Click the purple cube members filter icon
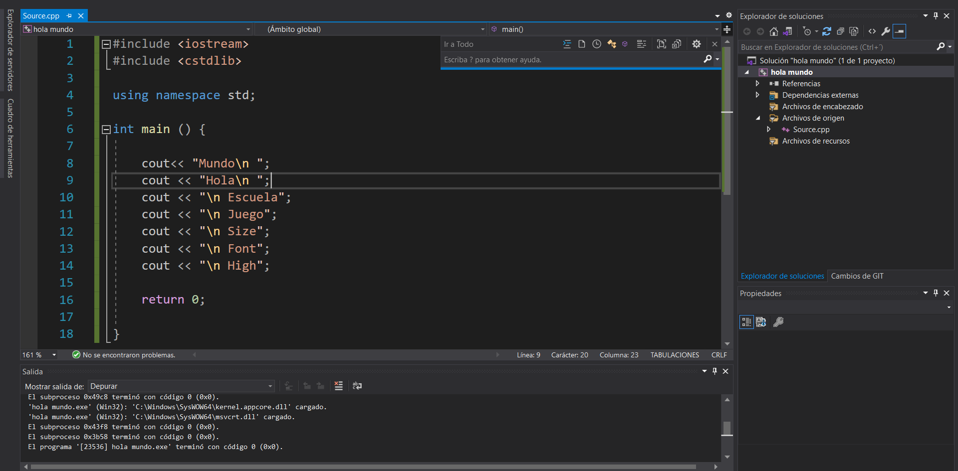Viewport: 958px width, 471px height. 625,44
